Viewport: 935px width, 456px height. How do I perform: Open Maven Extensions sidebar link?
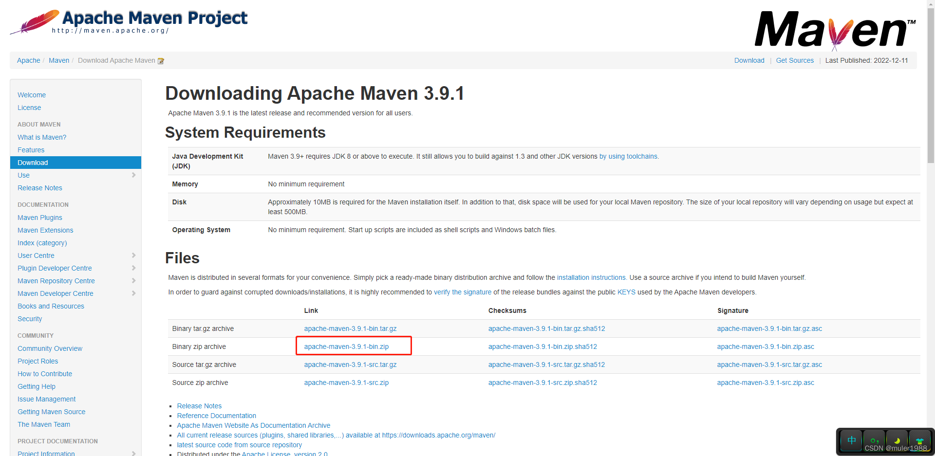[x=45, y=230]
